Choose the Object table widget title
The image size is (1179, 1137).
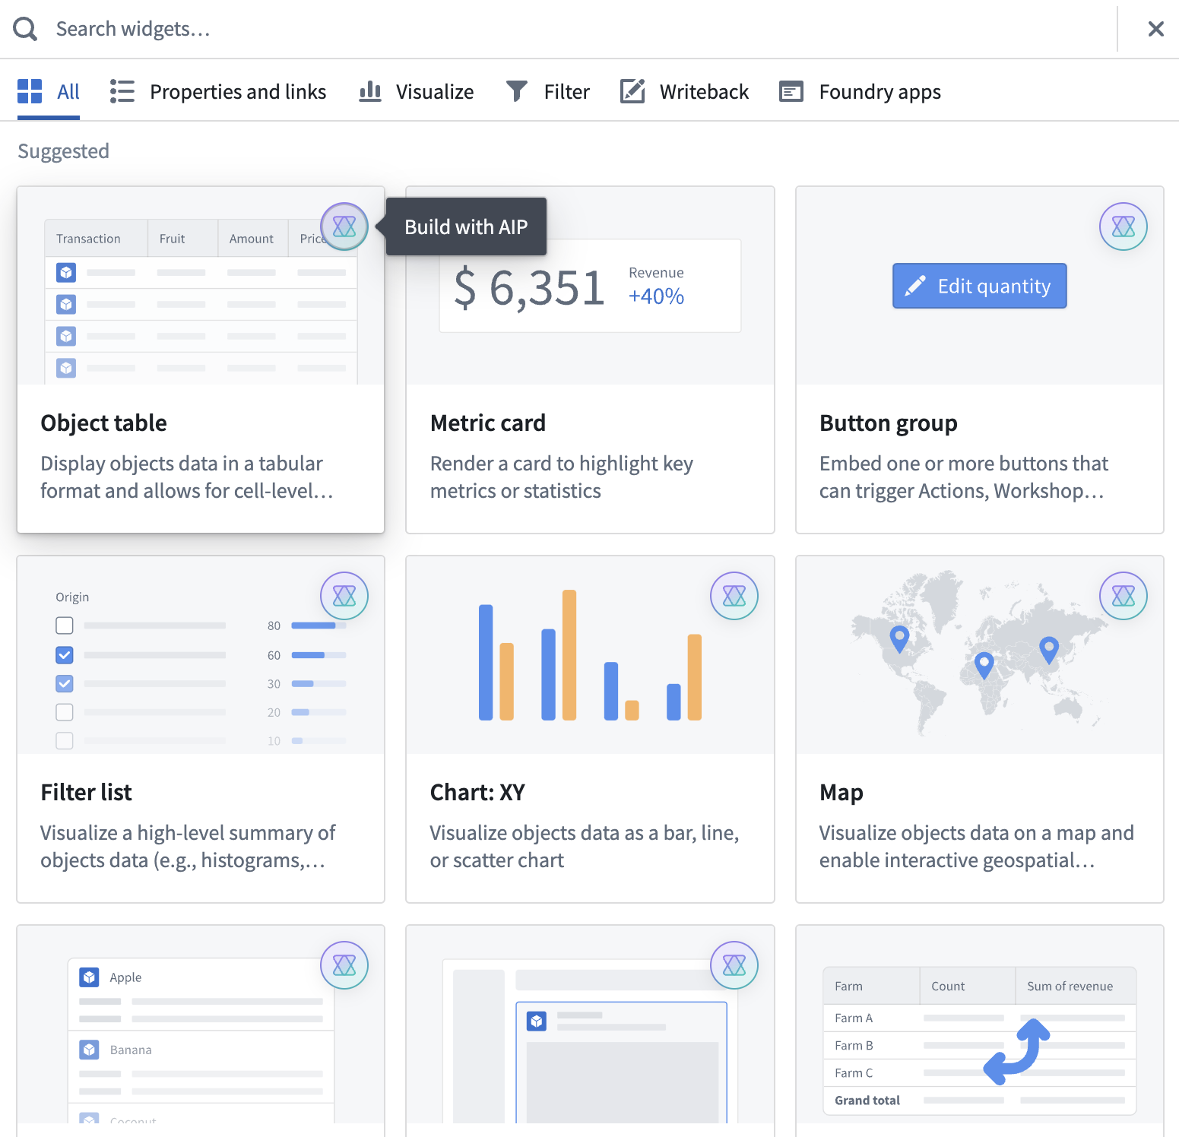point(104,423)
